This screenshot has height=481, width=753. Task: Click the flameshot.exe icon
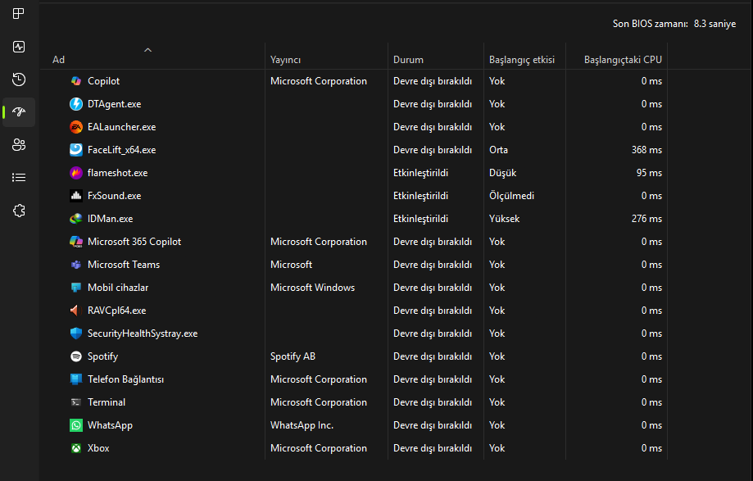pyautogui.click(x=76, y=173)
